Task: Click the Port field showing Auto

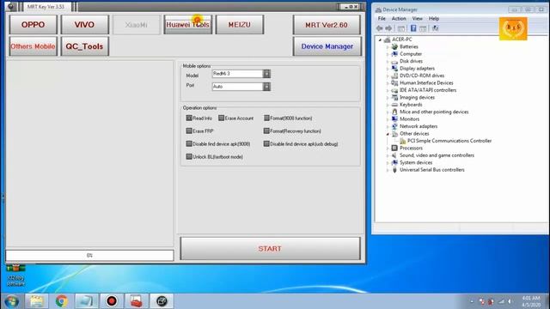Action: [237, 87]
